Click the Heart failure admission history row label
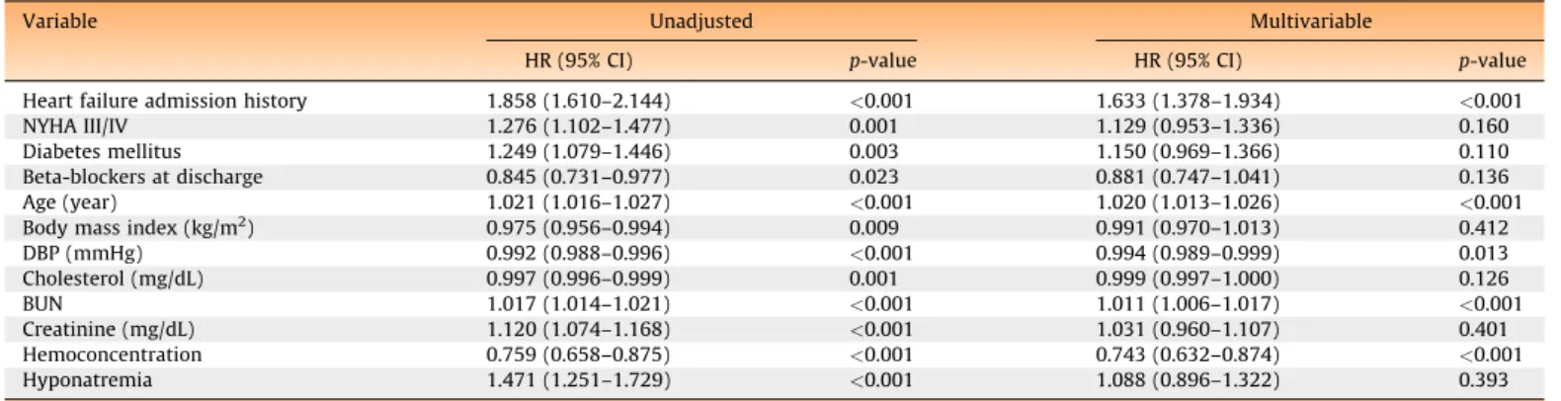 tap(165, 101)
